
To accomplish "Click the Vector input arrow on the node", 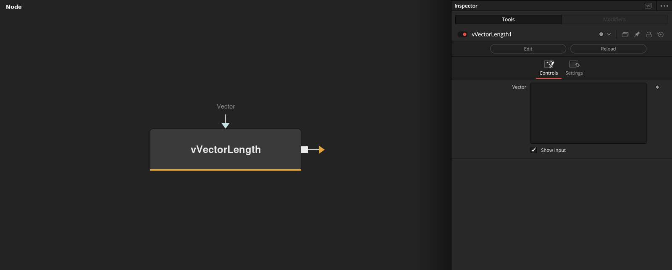I will 226,125.
